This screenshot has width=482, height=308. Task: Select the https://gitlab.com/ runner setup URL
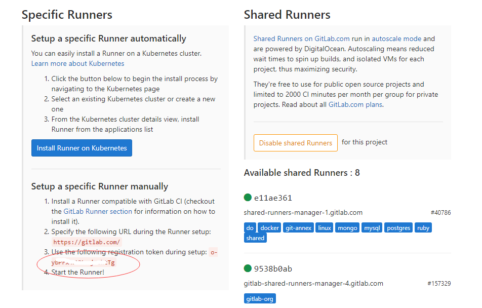pyautogui.click(x=87, y=242)
